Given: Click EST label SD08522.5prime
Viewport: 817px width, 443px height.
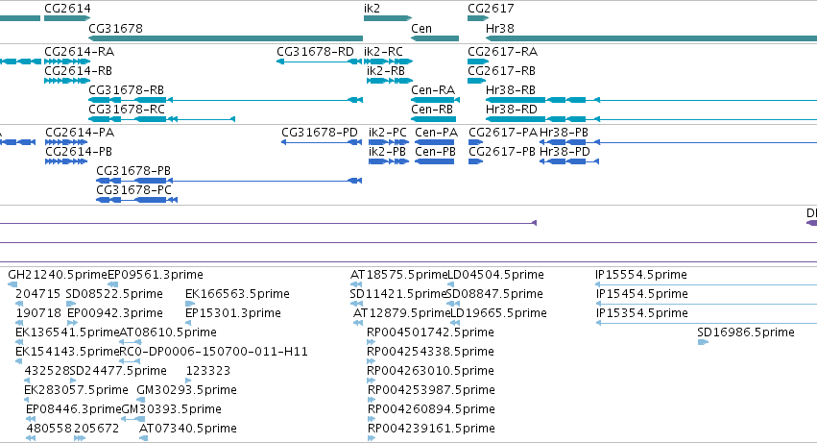Looking at the screenshot, I should coord(114,294).
